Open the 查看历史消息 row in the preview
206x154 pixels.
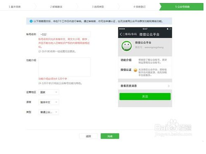coord(145,86)
